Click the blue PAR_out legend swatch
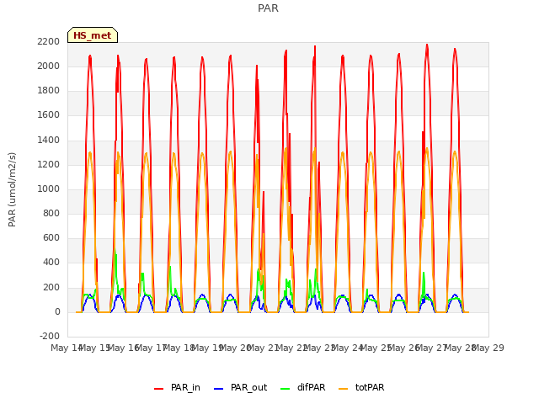Screen dimensions: 539x404 (218, 389)
